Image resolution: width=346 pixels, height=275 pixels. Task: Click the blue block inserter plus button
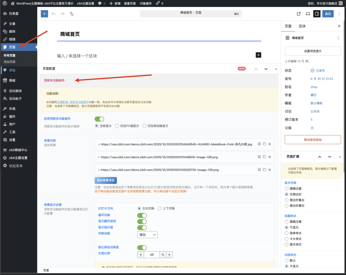44,14
